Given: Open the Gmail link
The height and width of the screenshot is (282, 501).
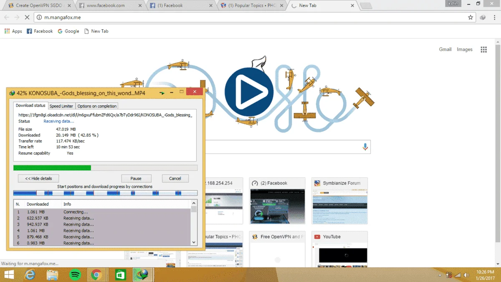Looking at the screenshot, I should pos(445,49).
